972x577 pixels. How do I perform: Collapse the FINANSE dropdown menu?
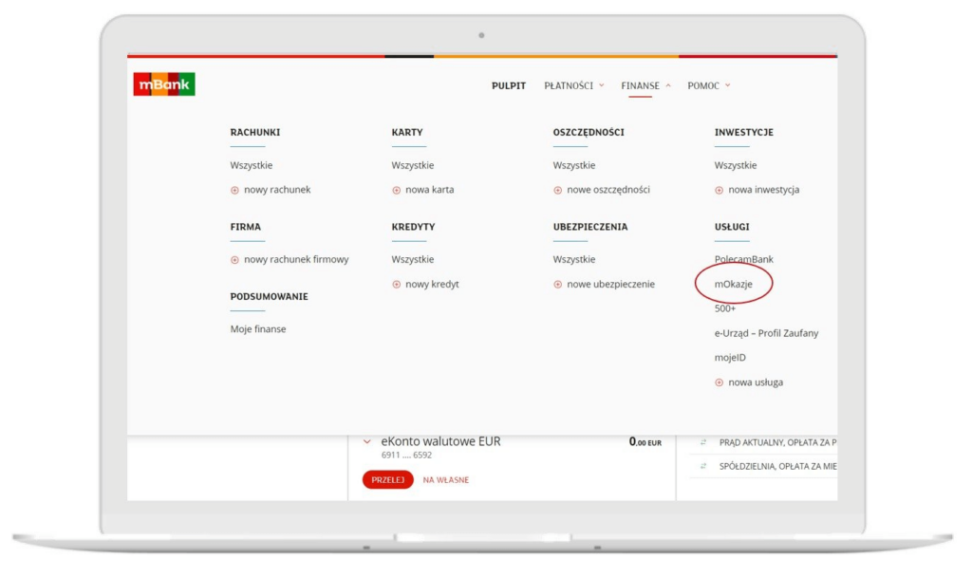pos(645,85)
